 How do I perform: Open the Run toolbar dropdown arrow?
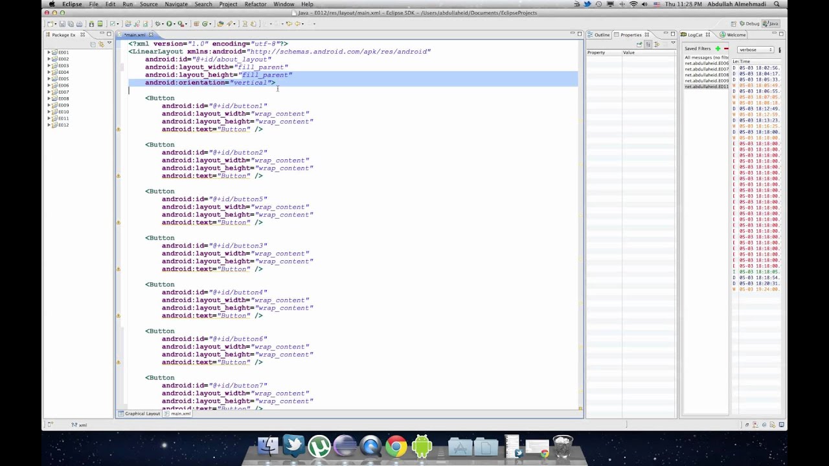point(174,24)
